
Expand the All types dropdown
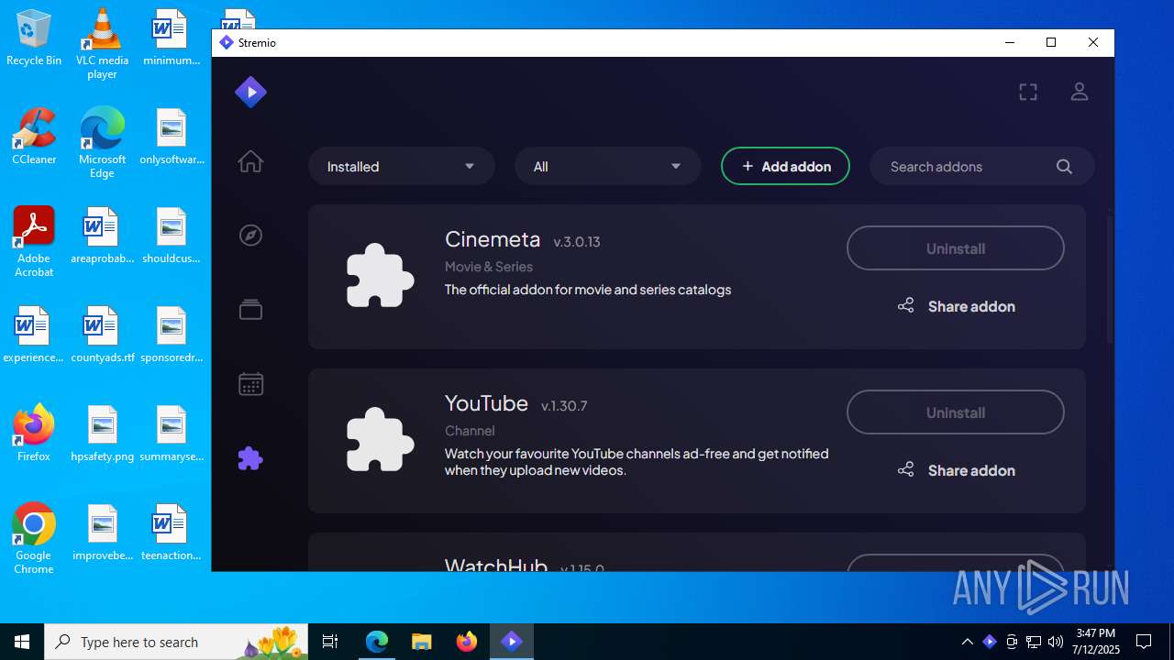tap(607, 167)
